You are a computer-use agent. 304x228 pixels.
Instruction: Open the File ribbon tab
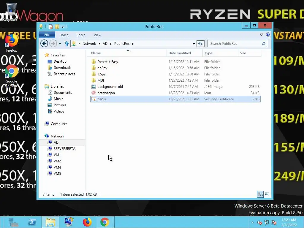point(47,35)
